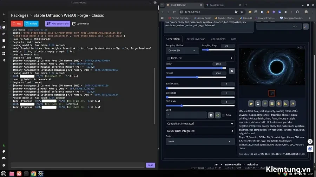Viewport: 316px width, 177px height.
Task: Click the paintbrush style apply button
Action: pos(305,27)
